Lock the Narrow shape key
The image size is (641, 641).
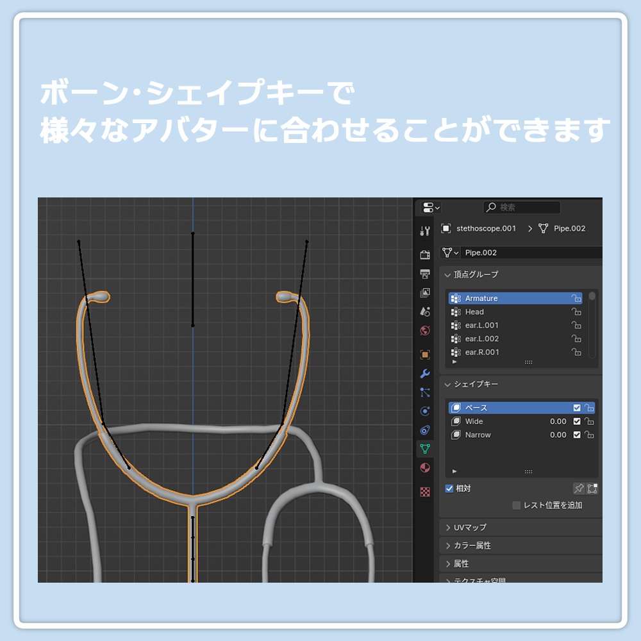(589, 435)
